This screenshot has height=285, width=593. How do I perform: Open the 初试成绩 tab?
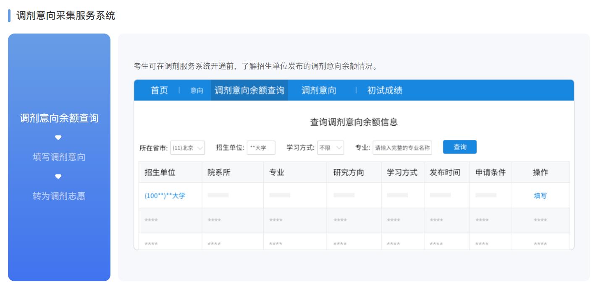point(385,90)
